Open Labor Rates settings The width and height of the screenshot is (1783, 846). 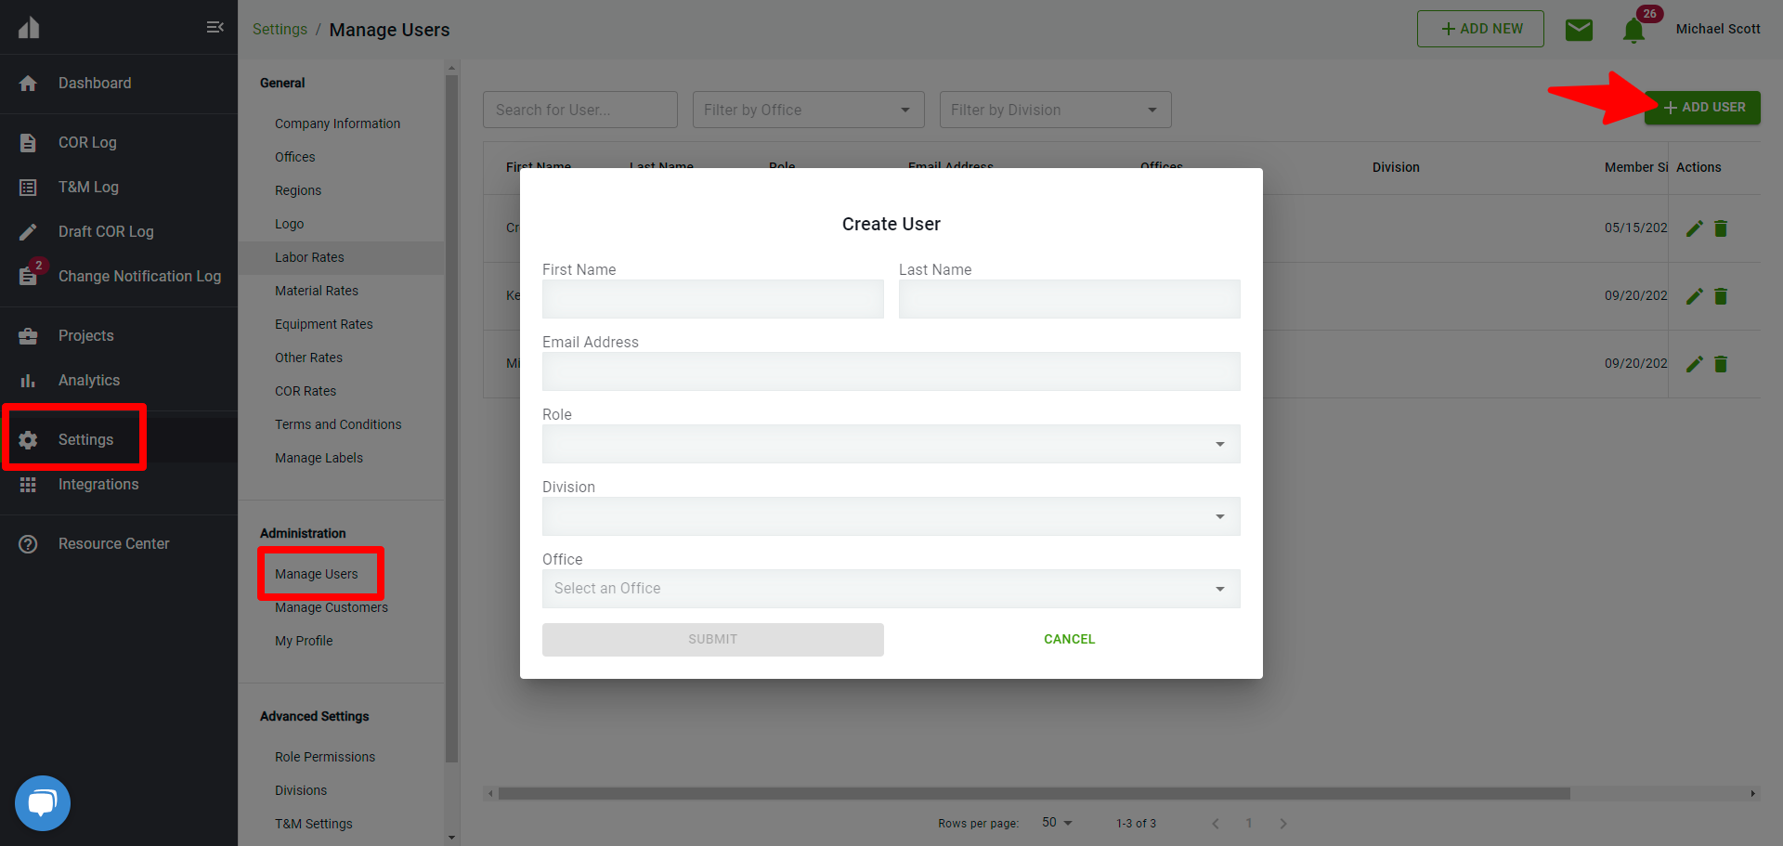click(x=309, y=257)
